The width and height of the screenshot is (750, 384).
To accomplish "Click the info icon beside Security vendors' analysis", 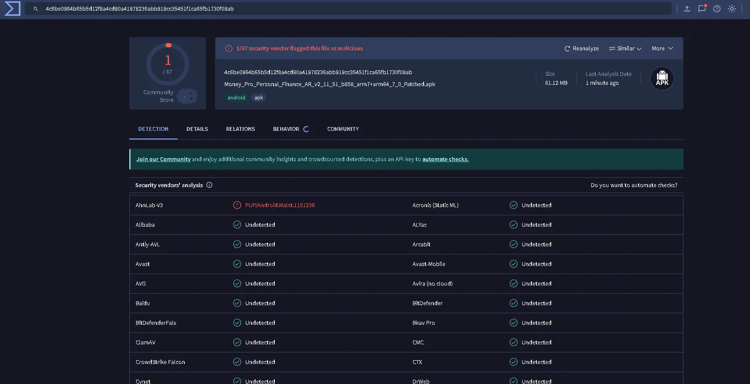I will [209, 185].
